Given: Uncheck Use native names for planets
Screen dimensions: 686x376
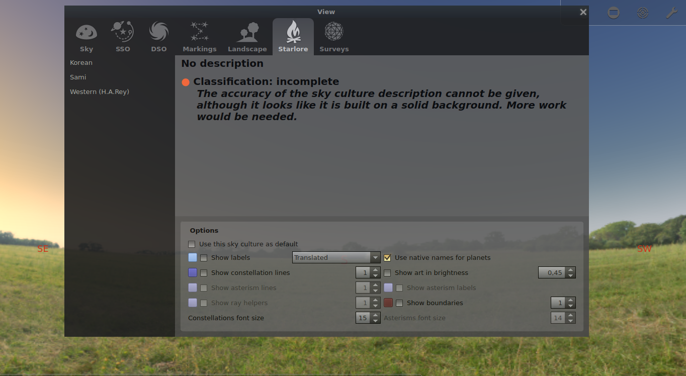Looking at the screenshot, I should [387, 258].
